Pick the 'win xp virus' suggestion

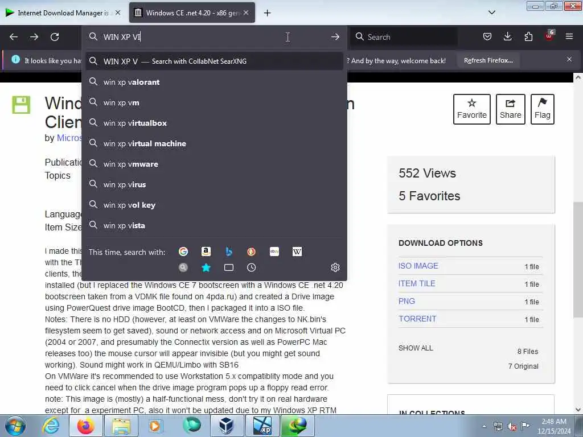tap(214, 184)
